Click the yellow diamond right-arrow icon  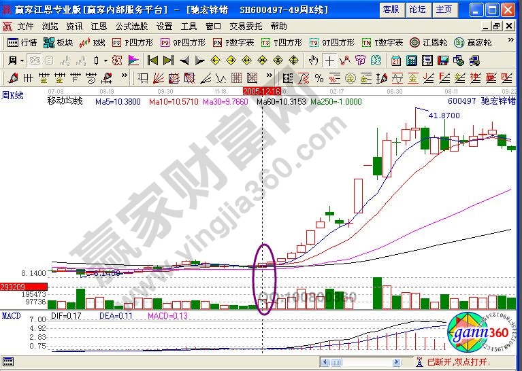pyautogui.click(x=231, y=60)
